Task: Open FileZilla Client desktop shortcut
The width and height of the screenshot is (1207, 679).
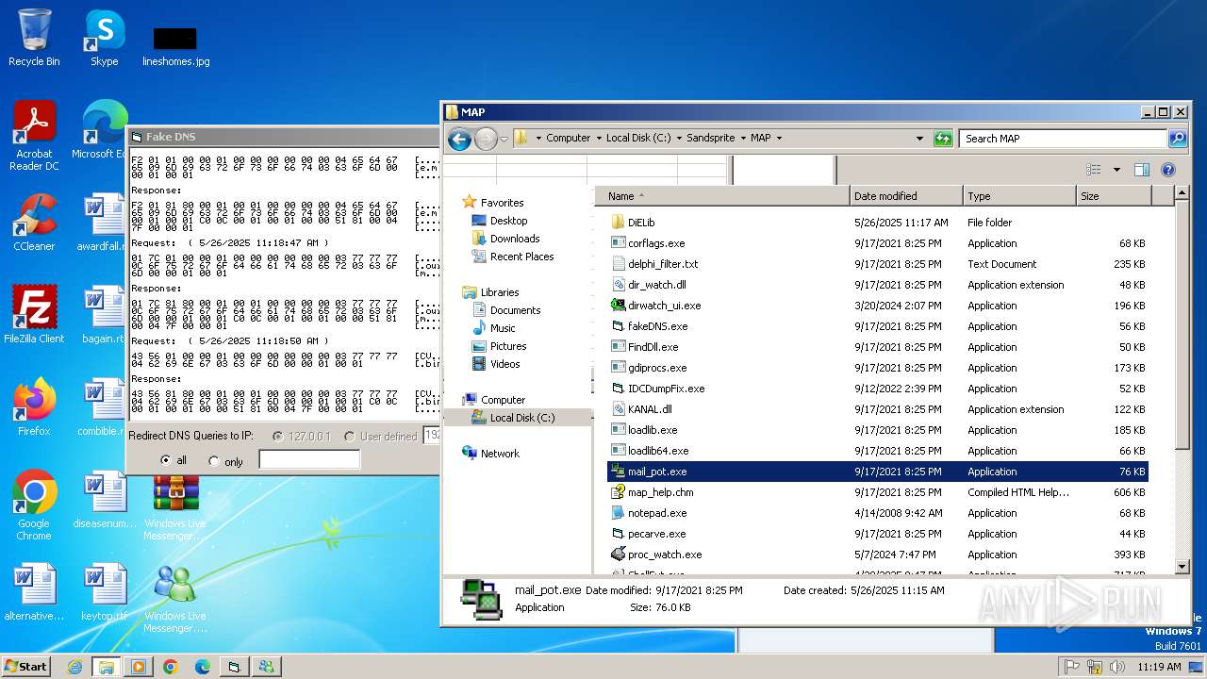Action: [x=34, y=315]
